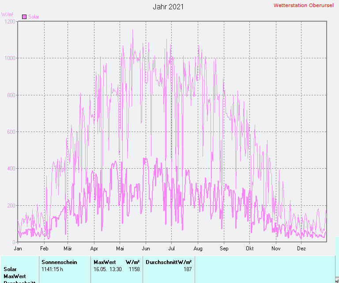Image resolution: width=339 pixels, height=283 pixels.
Task: Click the 'Sep' month label
Action: coord(224,249)
